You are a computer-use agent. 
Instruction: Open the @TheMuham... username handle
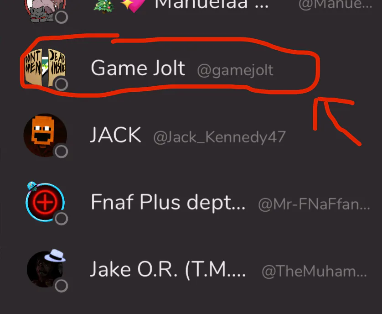tap(314, 271)
